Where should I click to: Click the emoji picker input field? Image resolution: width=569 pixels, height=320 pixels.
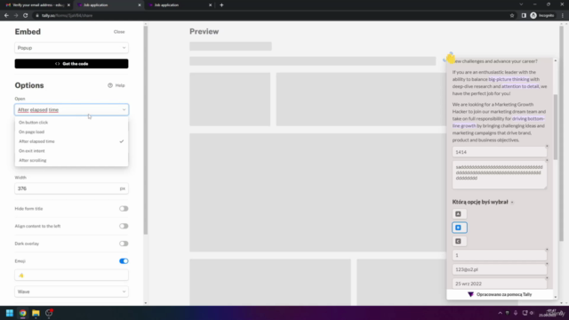(x=71, y=275)
